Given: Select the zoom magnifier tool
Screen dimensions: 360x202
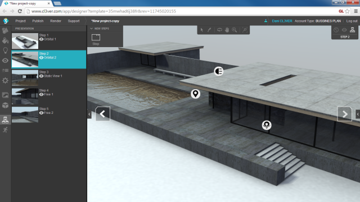Looking at the screenshot, I should point(235,30).
